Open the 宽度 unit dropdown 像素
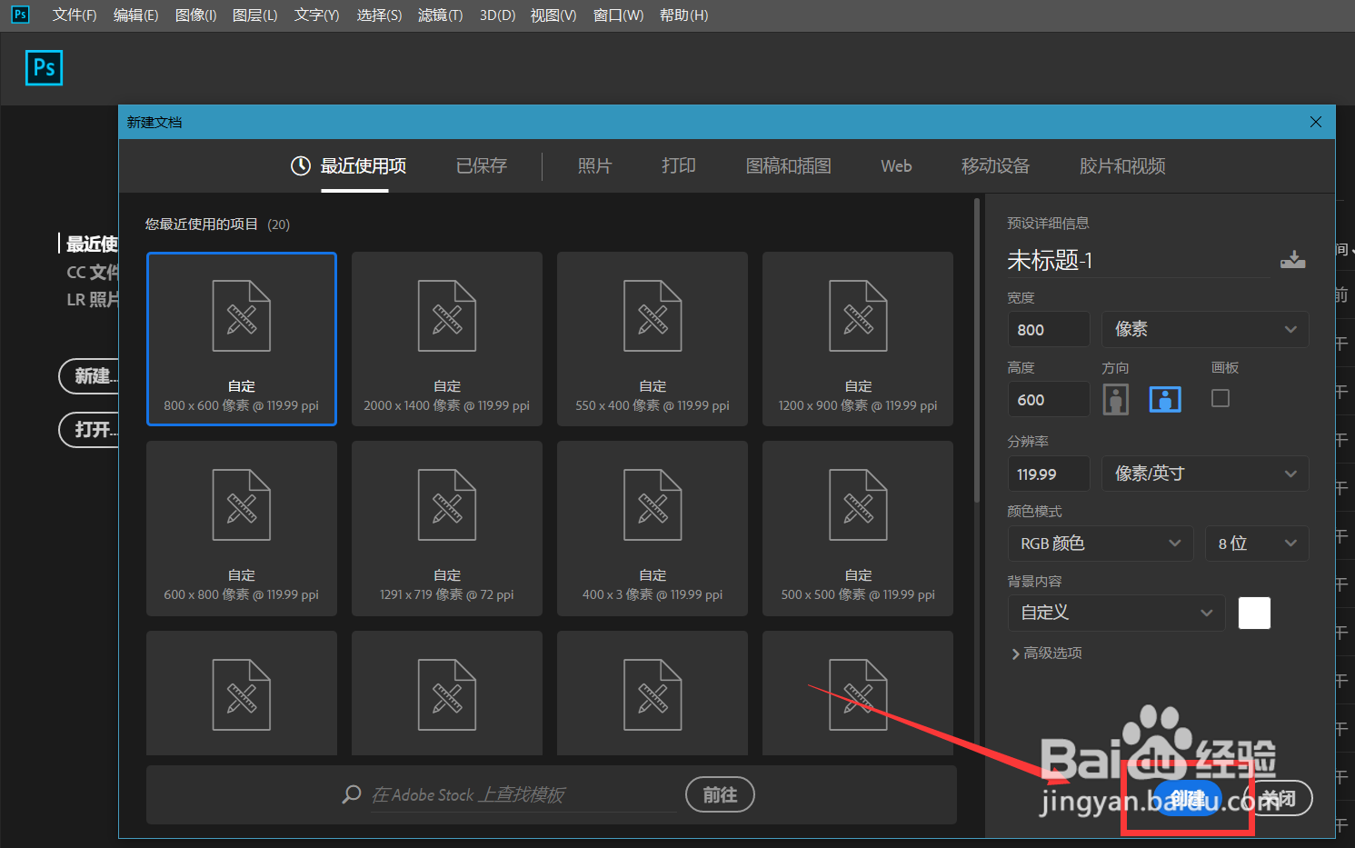This screenshot has height=848, width=1355. pyautogui.click(x=1205, y=329)
